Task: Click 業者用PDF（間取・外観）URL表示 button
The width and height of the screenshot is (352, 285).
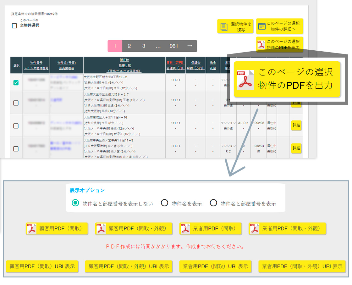Action: tap(302, 266)
